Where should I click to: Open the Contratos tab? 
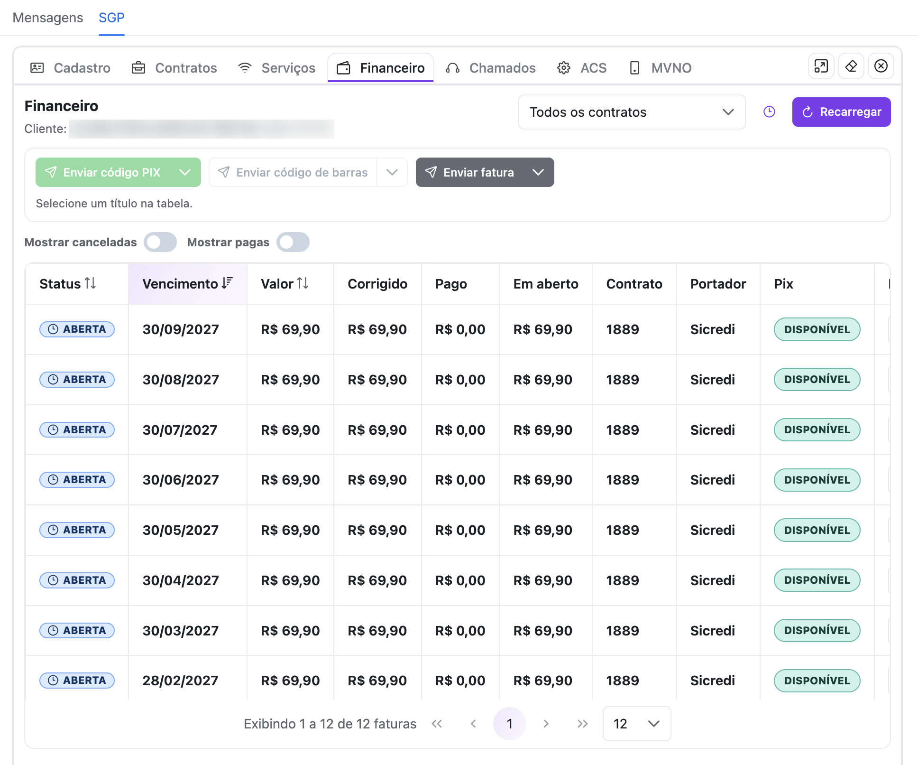click(x=174, y=68)
